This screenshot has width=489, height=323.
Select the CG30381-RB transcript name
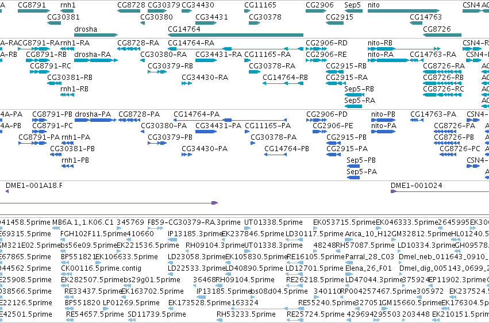[70, 78]
